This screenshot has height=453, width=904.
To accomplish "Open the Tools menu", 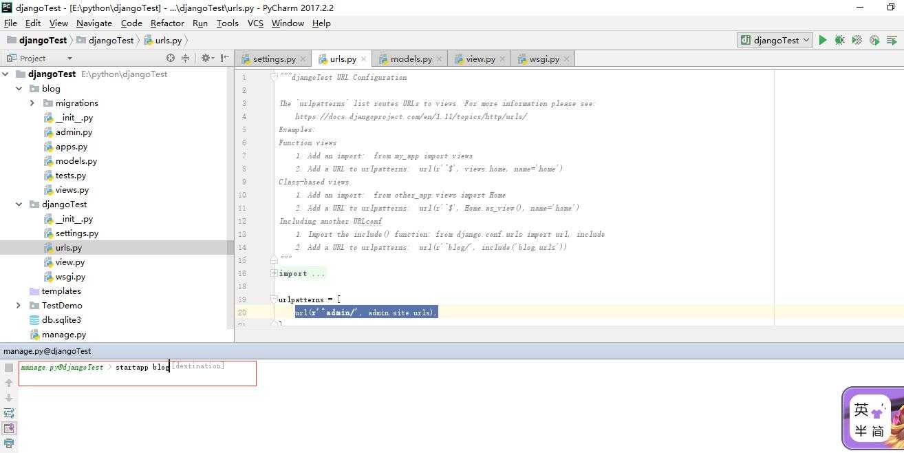I will tap(228, 23).
